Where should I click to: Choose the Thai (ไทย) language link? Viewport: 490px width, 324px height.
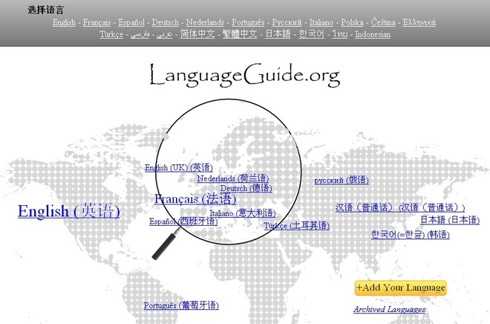(340, 34)
